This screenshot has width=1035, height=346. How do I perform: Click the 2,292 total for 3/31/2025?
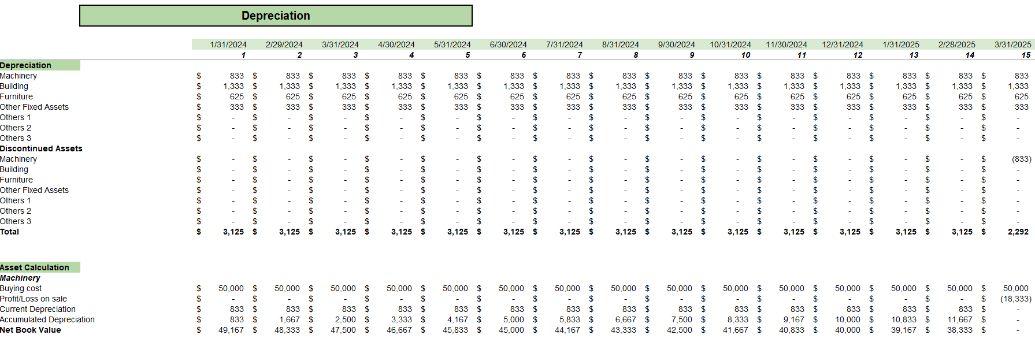click(1018, 232)
